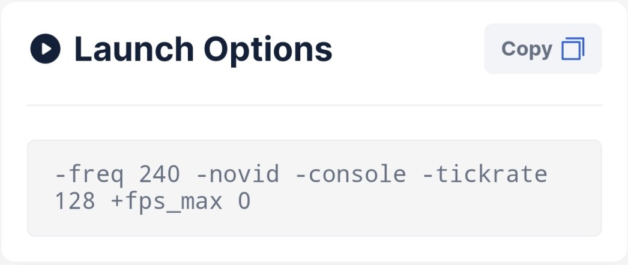Click the -tickrate parameter text
The height and width of the screenshot is (265, 628).
coord(485,174)
